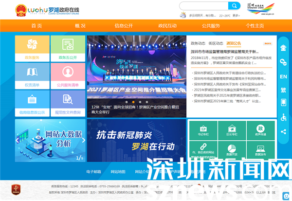Switch to the 街区动态 tab
Image resolution: width=292 pixels, height=201 pixels.
216,43
